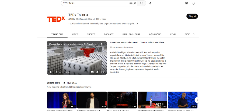
Task: Switch to the TRANG CHỦ tab
Action: coord(57,34)
